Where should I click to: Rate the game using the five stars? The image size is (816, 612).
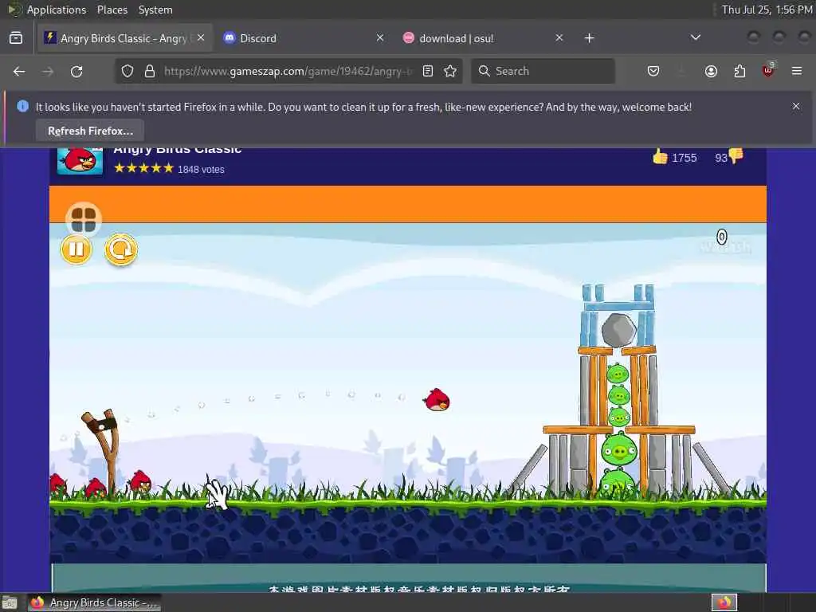click(143, 168)
